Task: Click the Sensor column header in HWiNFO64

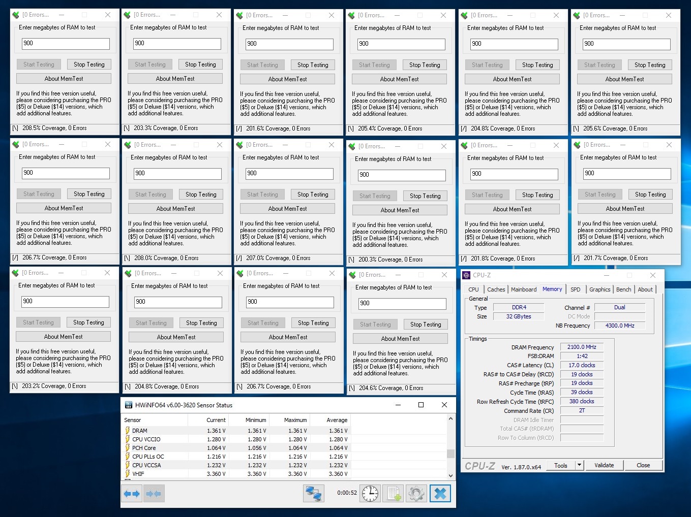Action: tap(155, 420)
